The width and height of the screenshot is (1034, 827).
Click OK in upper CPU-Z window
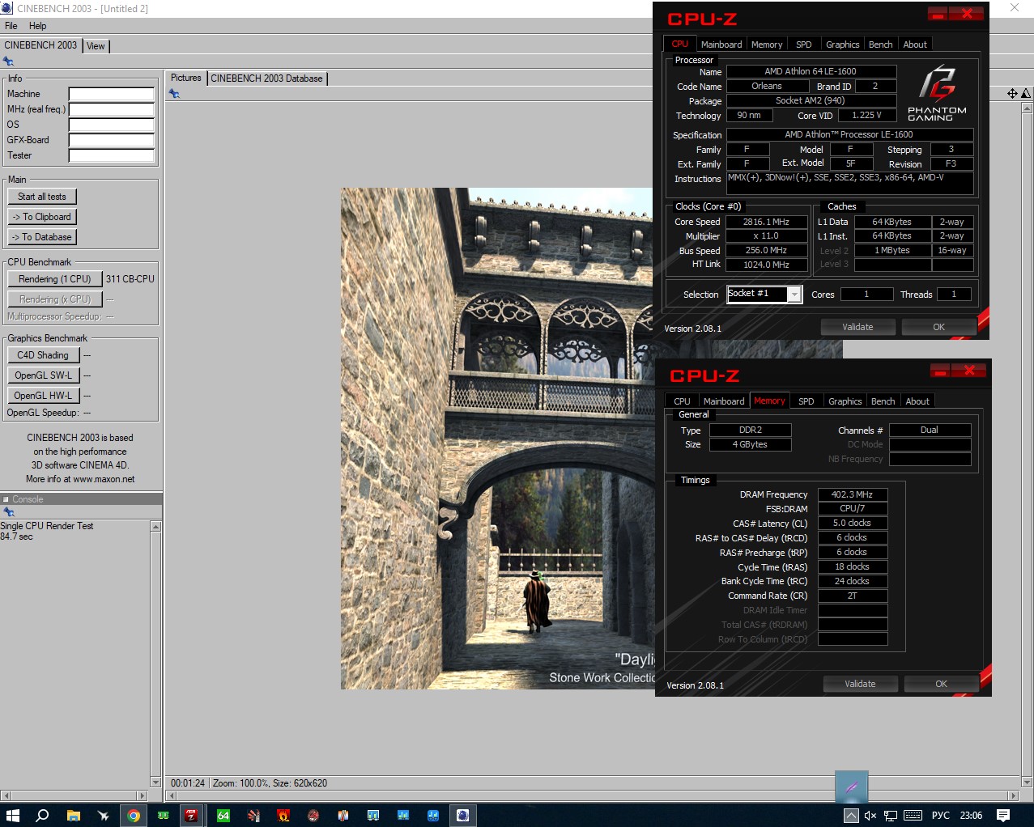[938, 327]
